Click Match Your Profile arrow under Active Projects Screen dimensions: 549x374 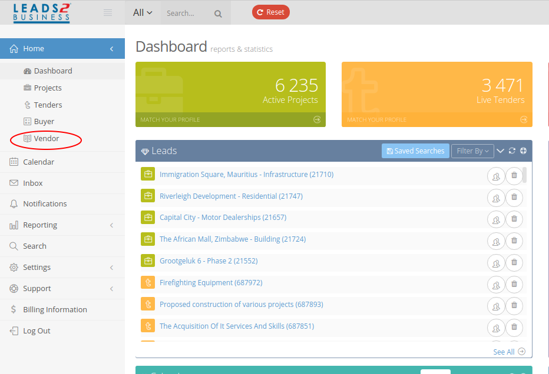(x=317, y=119)
